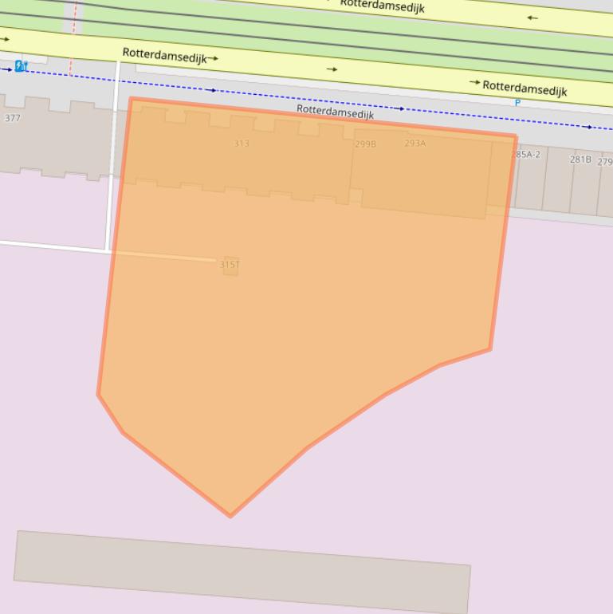Click the white footpath corner left of the polygon
Viewport: 613px width, 614px height.
click(x=109, y=250)
